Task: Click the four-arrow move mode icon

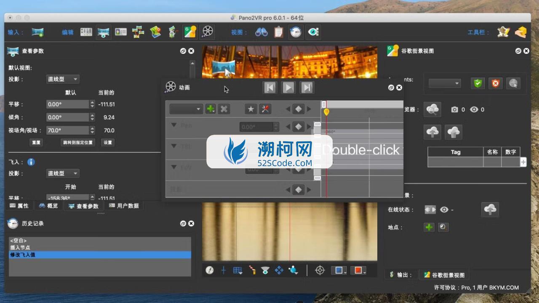Action: [x=279, y=270]
